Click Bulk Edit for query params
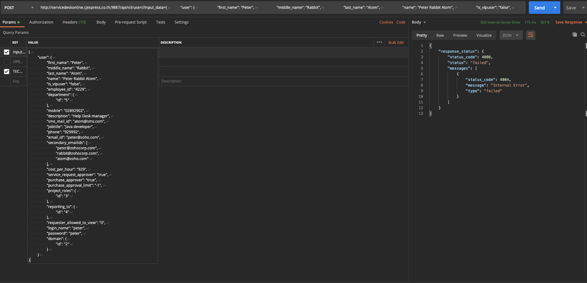This screenshot has width=587, height=283. 396,42
